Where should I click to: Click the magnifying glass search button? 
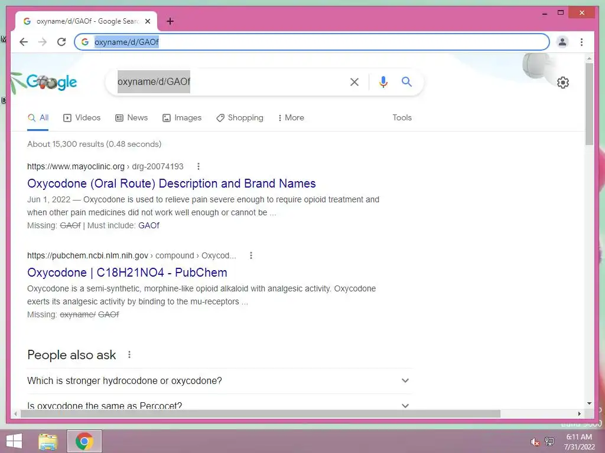[x=406, y=81]
